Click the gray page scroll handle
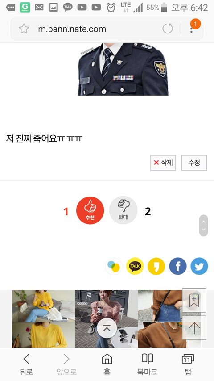 pos(204,226)
